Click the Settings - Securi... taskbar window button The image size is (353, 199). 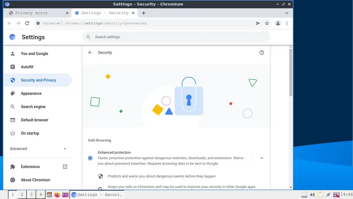97,195
